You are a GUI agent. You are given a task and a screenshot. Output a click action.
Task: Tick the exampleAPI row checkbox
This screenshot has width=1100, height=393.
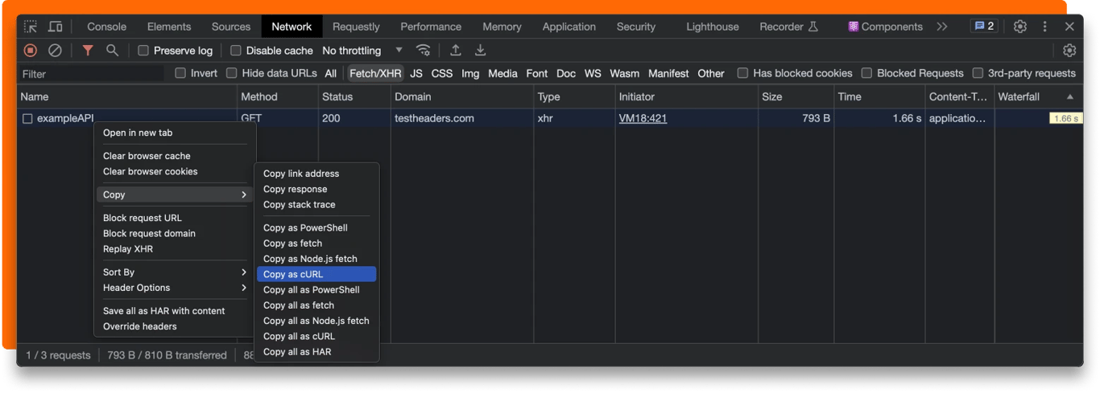click(x=27, y=118)
